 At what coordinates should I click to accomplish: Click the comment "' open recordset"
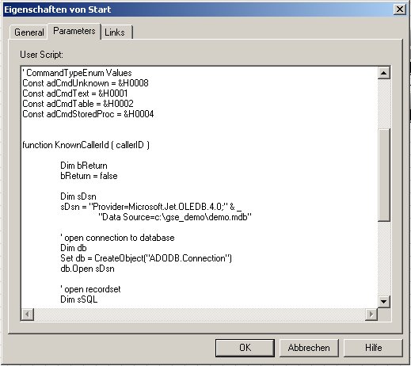coord(90,289)
